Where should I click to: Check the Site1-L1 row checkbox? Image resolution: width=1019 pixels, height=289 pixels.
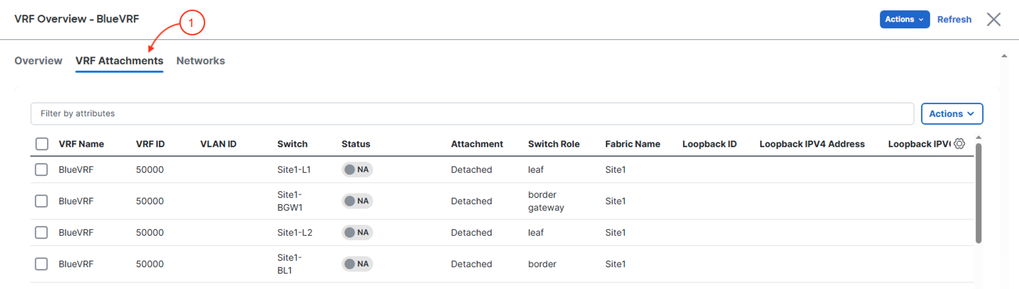(41, 170)
